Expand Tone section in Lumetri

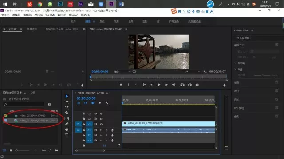(235, 70)
